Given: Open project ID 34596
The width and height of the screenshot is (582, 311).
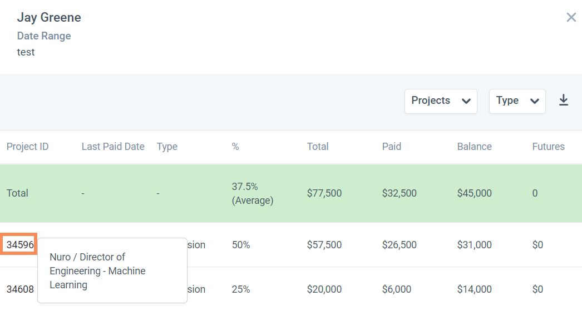Looking at the screenshot, I should [20, 245].
